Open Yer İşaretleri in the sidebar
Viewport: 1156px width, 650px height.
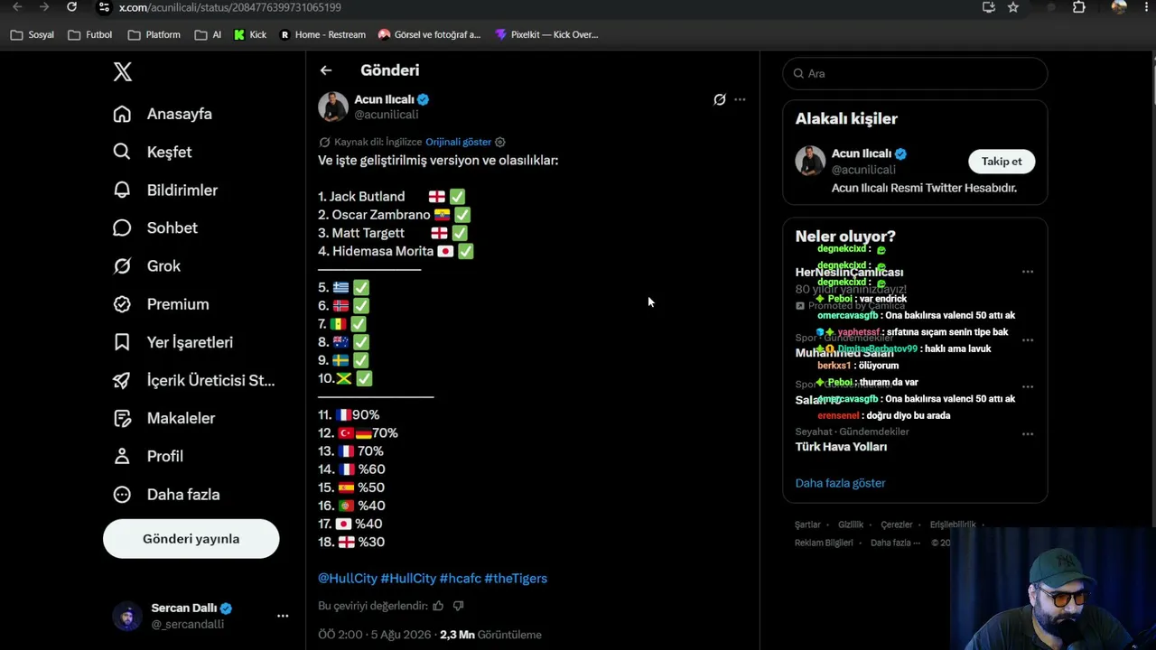click(x=190, y=342)
